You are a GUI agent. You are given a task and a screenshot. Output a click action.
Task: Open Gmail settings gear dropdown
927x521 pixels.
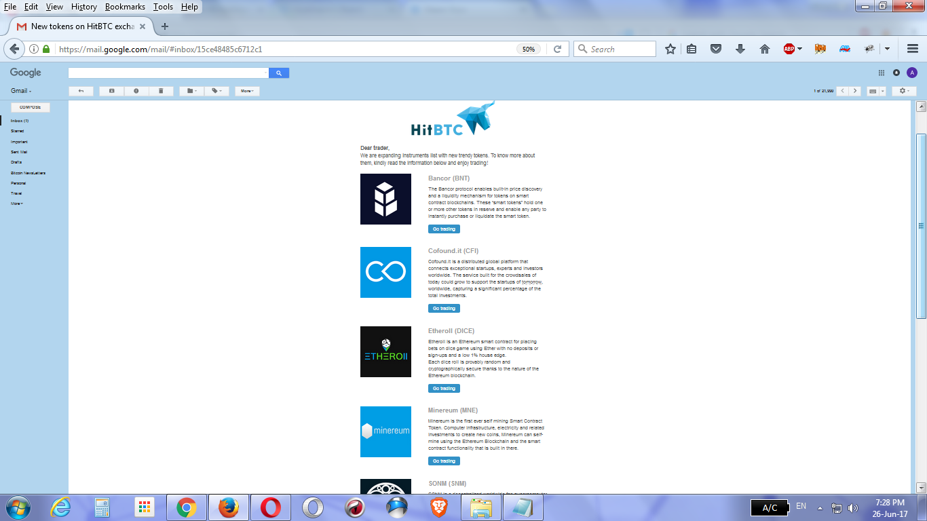click(x=904, y=91)
